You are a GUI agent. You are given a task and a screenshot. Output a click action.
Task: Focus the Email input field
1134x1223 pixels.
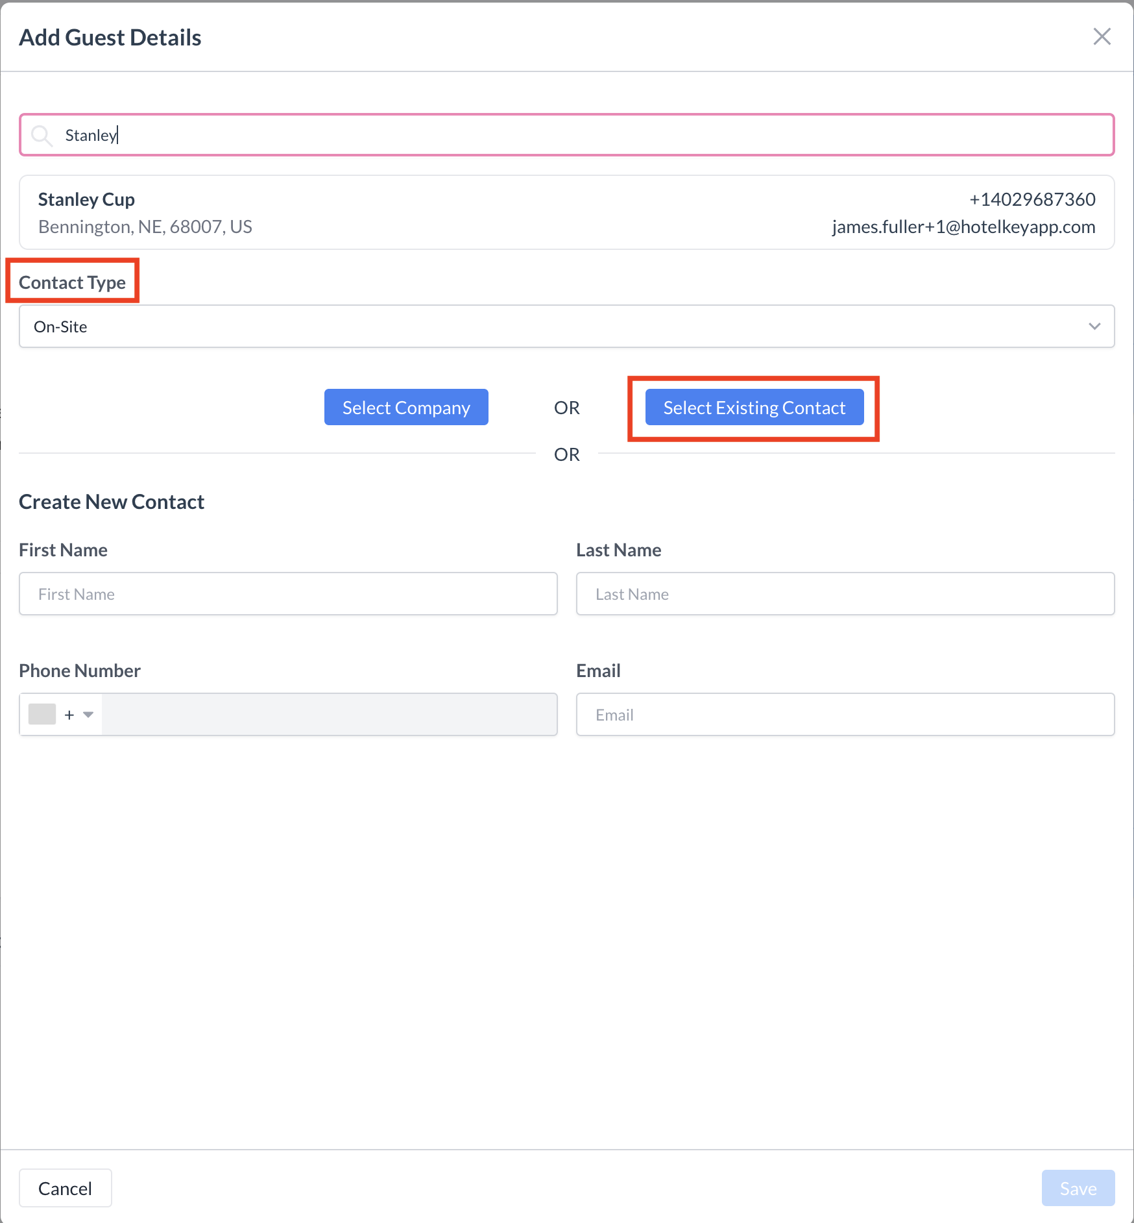(x=845, y=715)
